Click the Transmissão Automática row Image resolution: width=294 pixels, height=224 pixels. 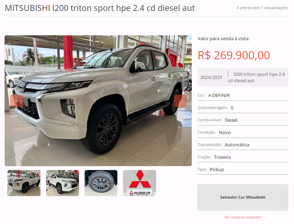pos(243,145)
